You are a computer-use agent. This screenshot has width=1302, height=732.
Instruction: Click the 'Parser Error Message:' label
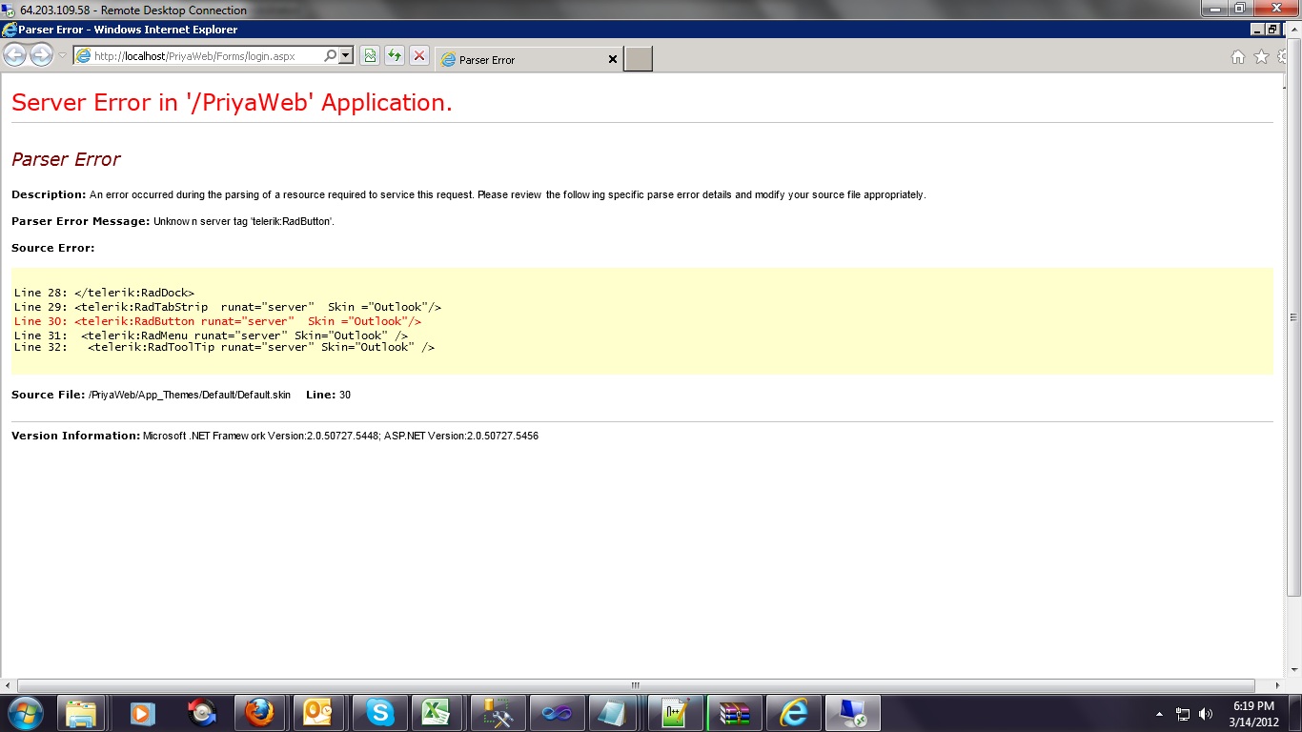81,221
